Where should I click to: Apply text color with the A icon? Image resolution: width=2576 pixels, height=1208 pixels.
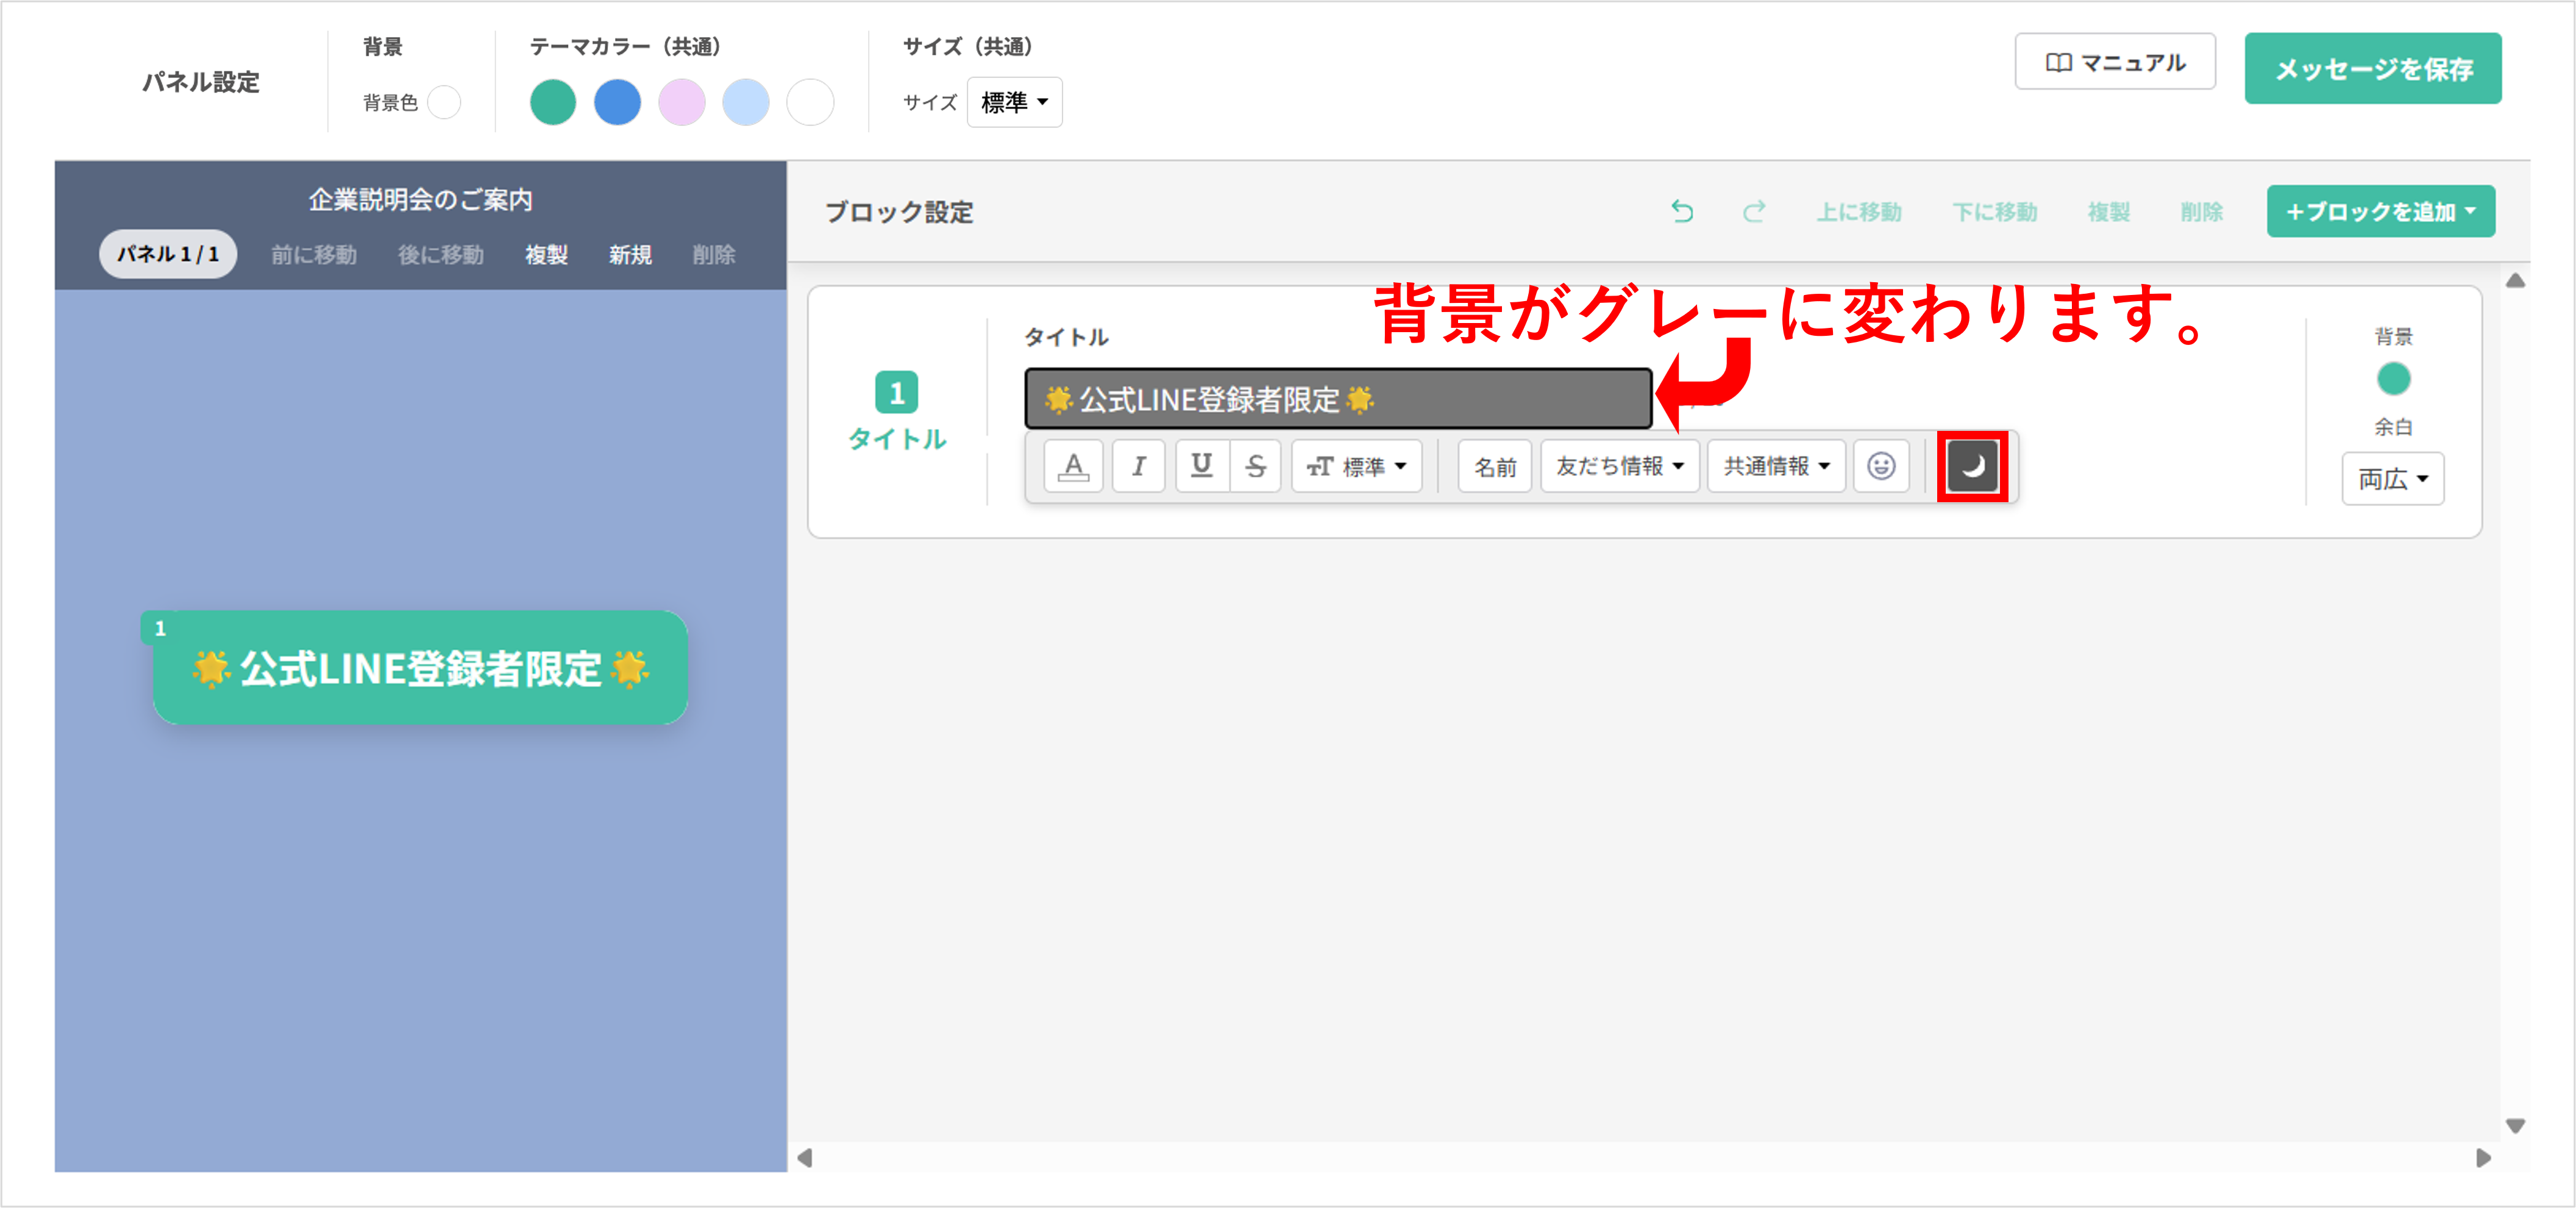(x=1073, y=466)
